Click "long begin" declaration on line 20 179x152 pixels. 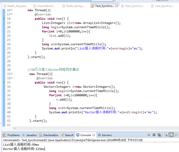pyautogui.click(x=51, y=27)
